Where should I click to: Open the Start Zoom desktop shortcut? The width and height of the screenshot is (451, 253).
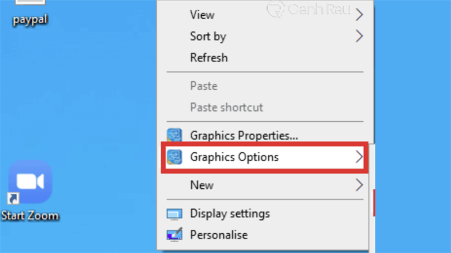point(30,183)
